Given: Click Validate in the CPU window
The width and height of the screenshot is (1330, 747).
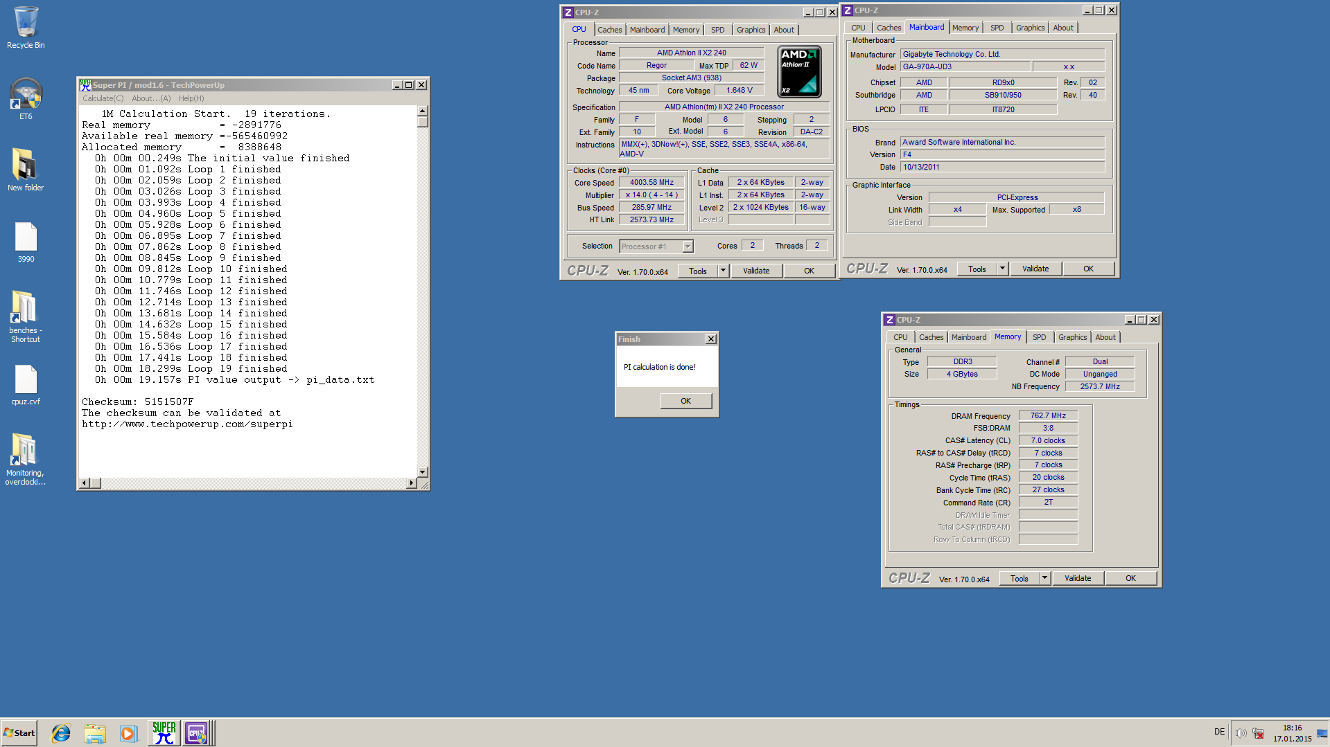Looking at the screenshot, I should (756, 271).
